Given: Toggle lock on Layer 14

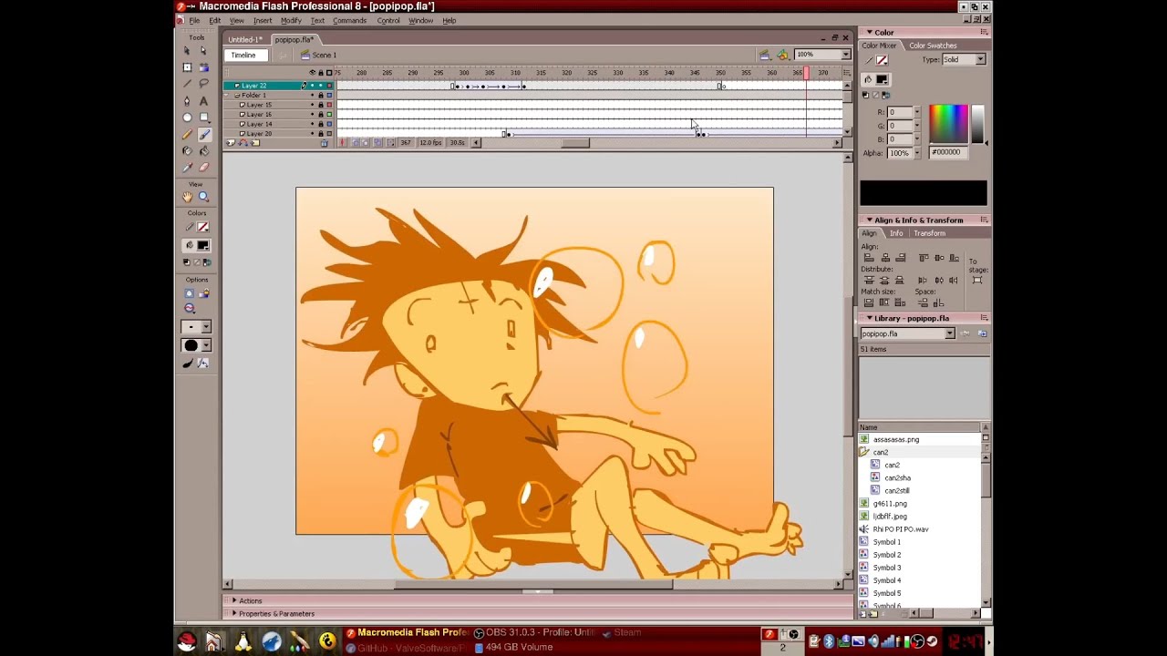Looking at the screenshot, I should (320, 124).
